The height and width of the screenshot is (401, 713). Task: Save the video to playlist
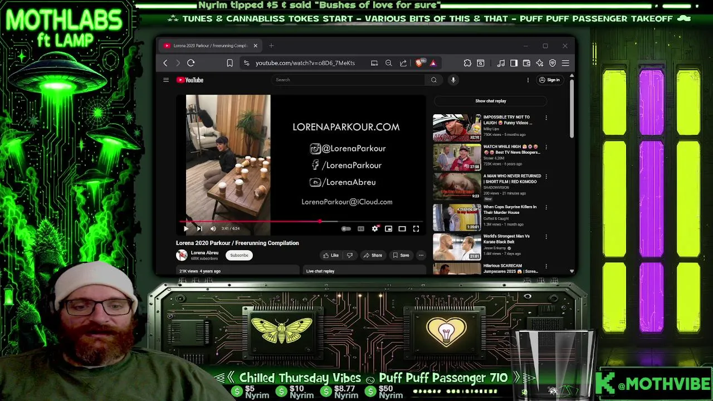[x=401, y=255]
